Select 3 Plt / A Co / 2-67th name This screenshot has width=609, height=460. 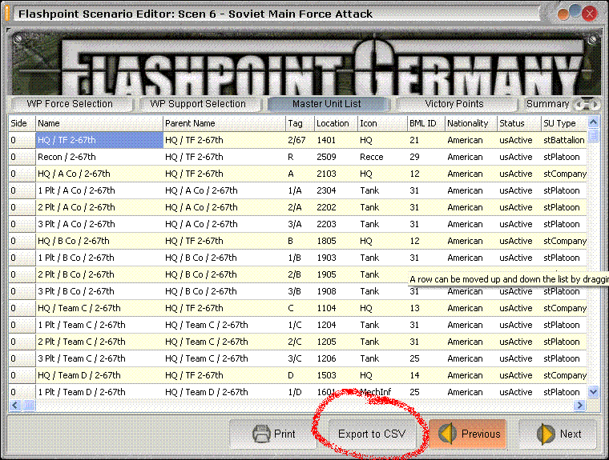(99, 224)
